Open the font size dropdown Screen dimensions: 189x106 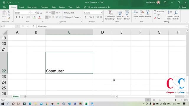coord(35,13)
